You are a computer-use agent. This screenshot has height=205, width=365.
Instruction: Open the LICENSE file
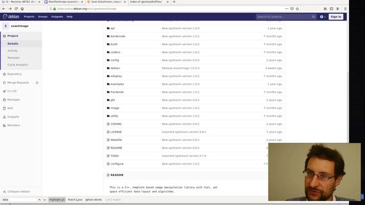coord(116,132)
